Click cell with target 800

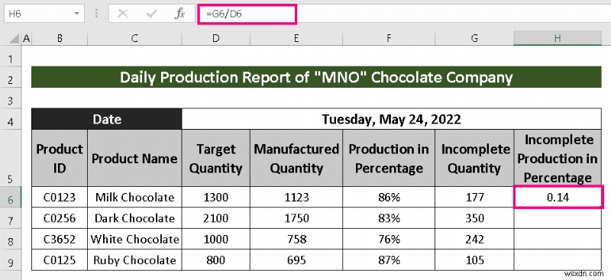click(216, 259)
